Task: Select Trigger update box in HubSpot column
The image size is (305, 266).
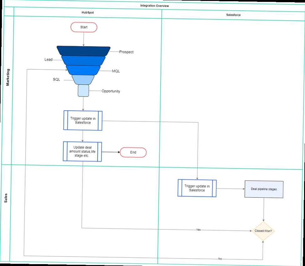Action: click(x=83, y=120)
